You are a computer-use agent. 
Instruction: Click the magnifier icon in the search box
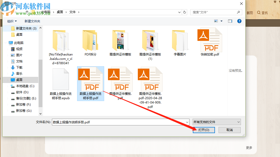[238, 12]
